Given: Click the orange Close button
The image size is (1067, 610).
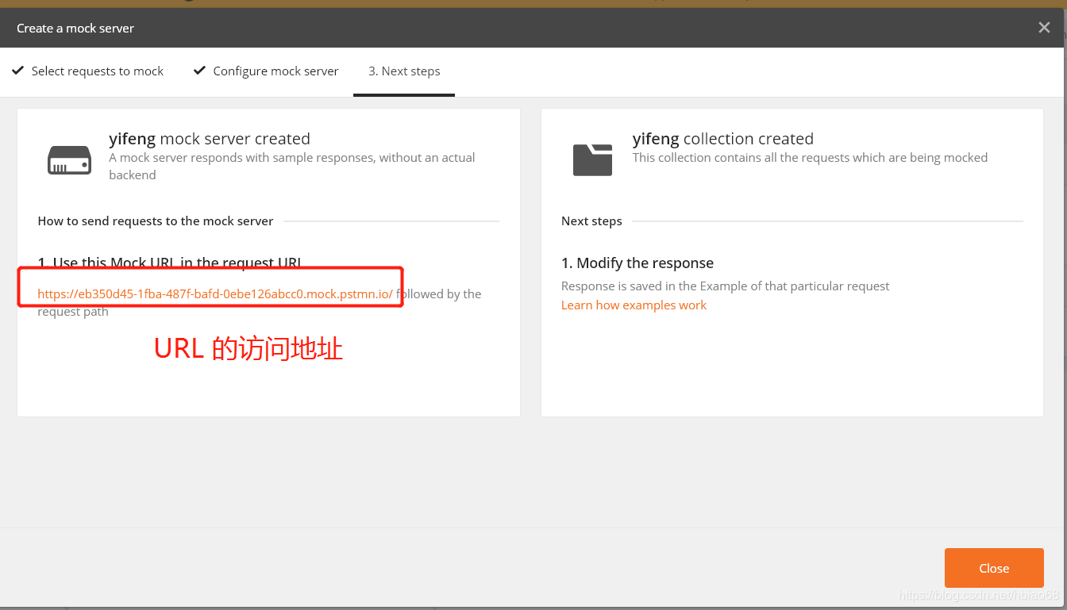Looking at the screenshot, I should click(x=994, y=568).
